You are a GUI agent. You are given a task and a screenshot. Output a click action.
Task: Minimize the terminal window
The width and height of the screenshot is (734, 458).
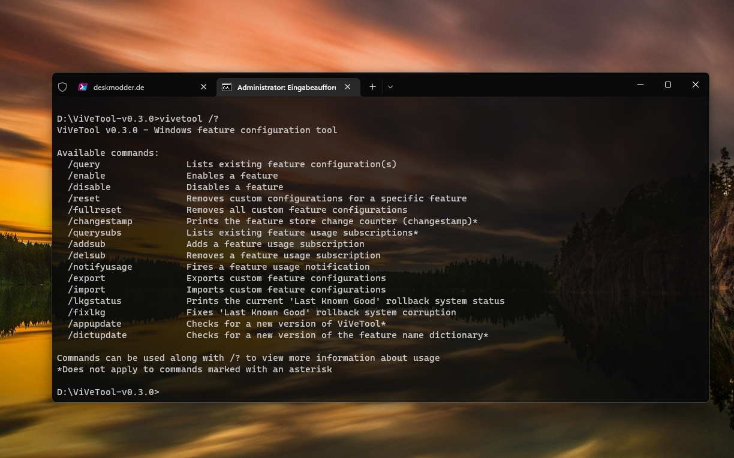tap(640, 85)
